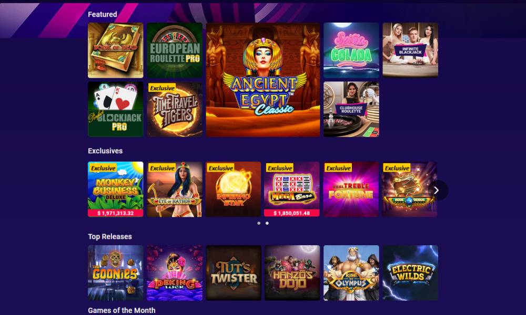The image size is (526, 315).
Task: Select the first carousel page dot
Action: coord(259,223)
